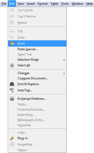This screenshot has height=153, width=94.
Task: Select Compare Document… menu entry
Action: pos(33,78)
